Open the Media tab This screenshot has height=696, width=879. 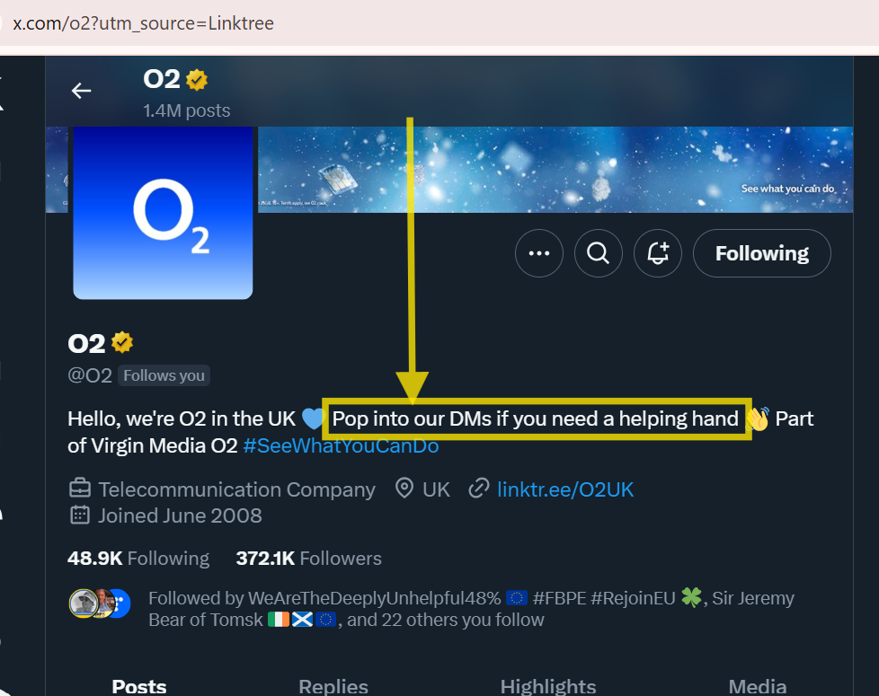(757, 685)
